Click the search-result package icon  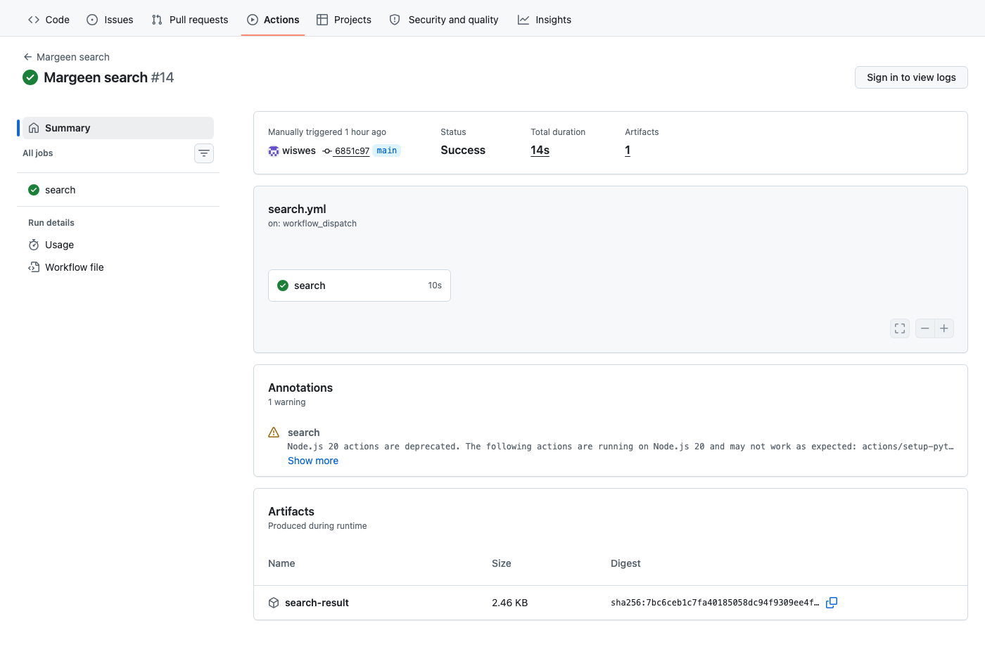pos(274,603)
